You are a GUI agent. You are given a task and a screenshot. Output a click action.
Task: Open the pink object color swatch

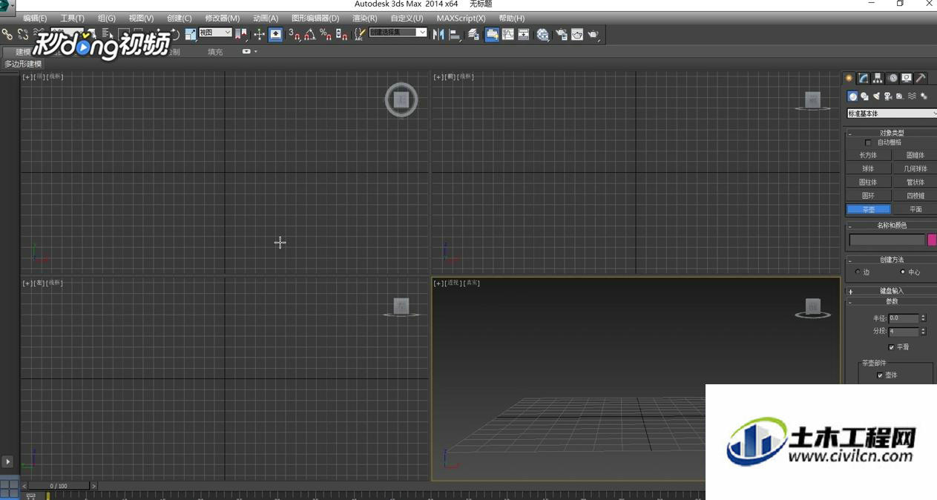(x=932, y=240)
